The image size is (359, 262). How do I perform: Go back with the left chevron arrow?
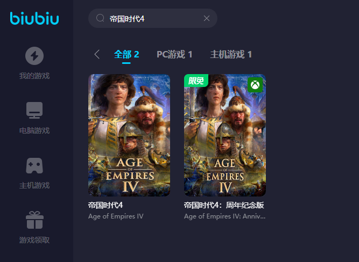point(97,54)
